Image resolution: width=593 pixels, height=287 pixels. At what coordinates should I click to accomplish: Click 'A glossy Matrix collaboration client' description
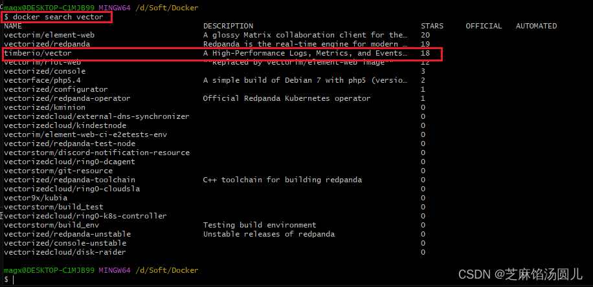306,35
